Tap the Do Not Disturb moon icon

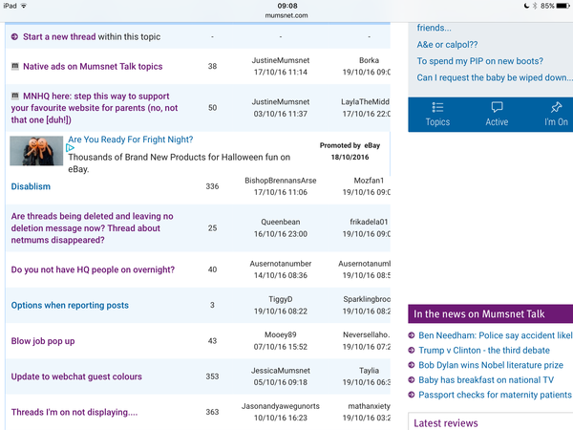click(526, 6)
